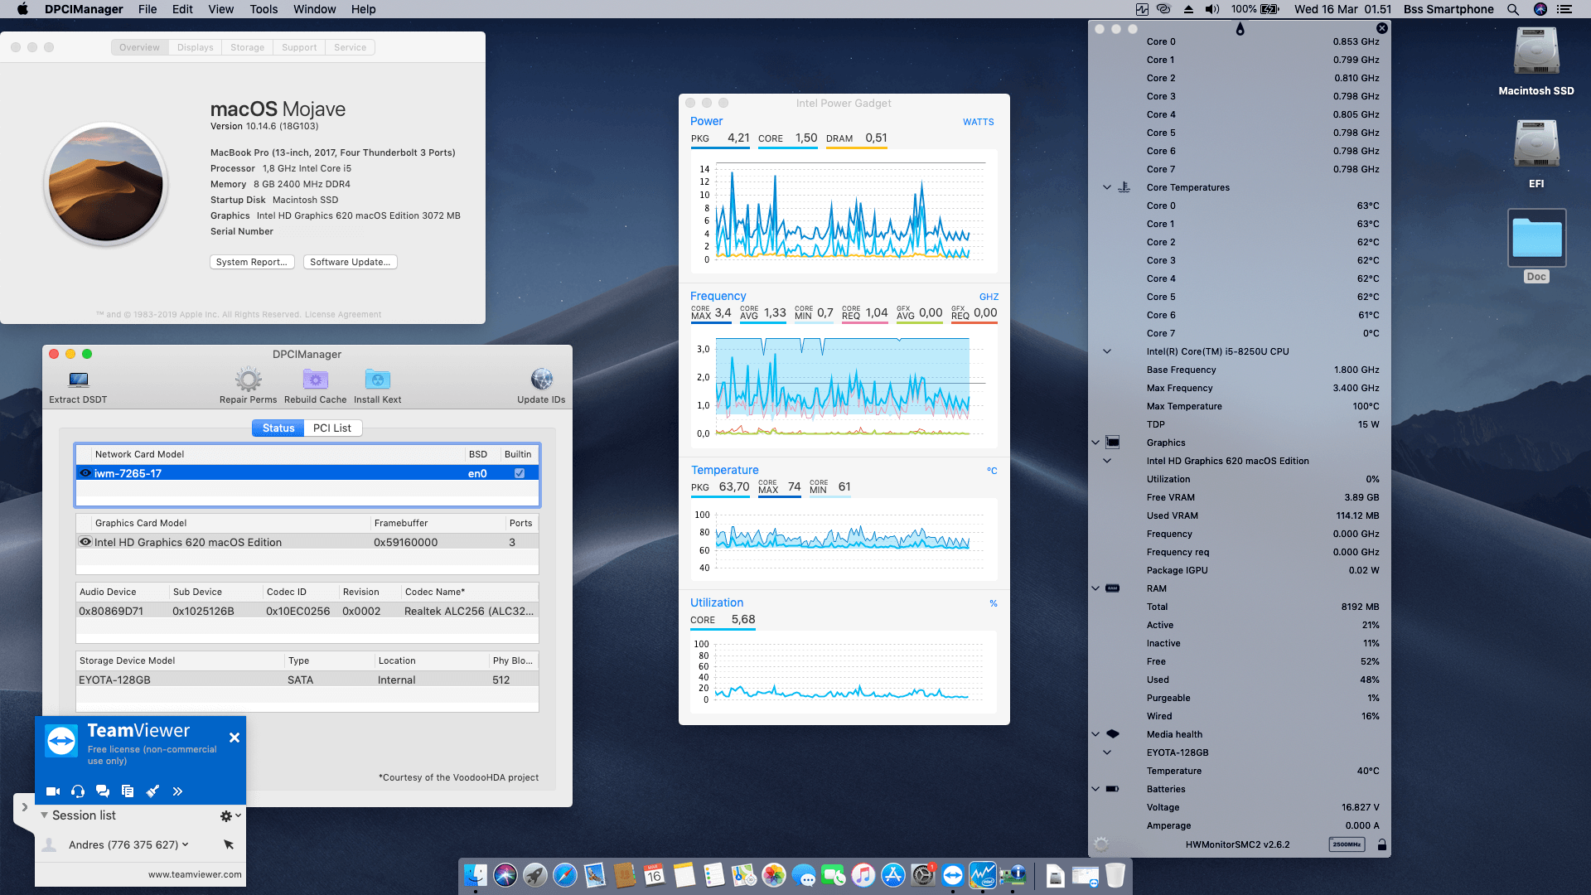Click the Software Update... button
The width and height of the screenshot is (1591, 895).
pos(351,262)
